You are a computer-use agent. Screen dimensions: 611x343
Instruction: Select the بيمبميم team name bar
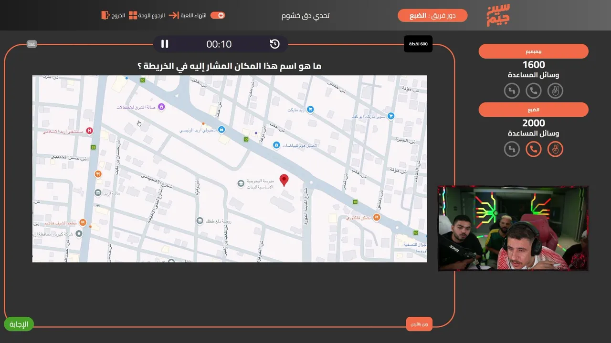tap(534, 51)
